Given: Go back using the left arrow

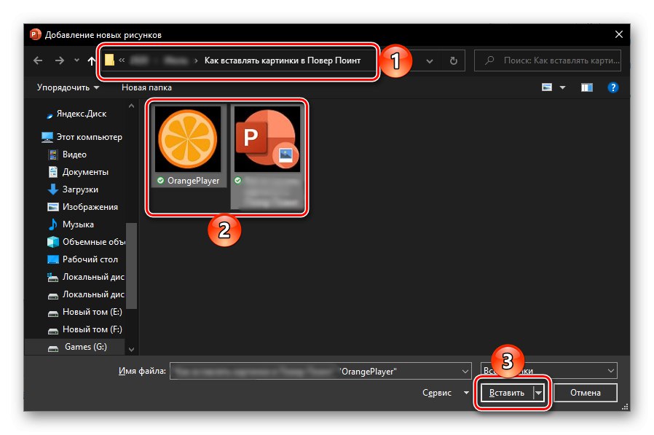Looking at the screenshot, I should click(x=38, y=60).
